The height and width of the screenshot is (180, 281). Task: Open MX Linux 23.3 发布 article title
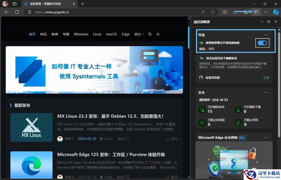[110, 116]
